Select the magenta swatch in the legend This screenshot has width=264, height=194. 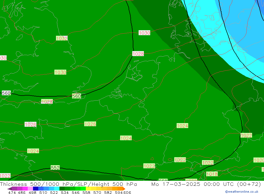click(25, 189)
